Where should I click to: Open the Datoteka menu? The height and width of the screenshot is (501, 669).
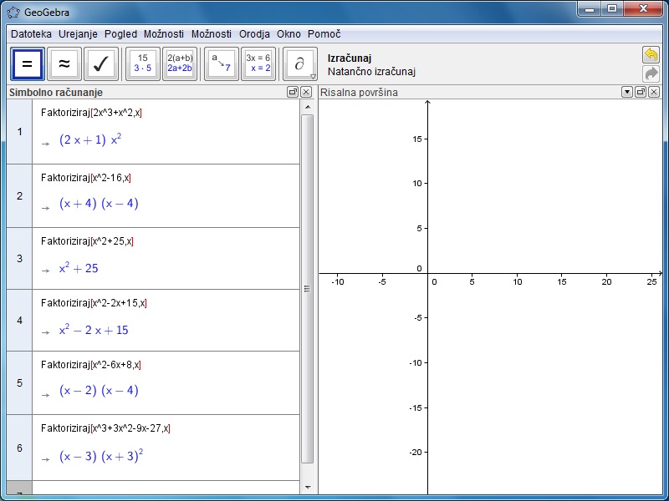(x=31, y=34)
